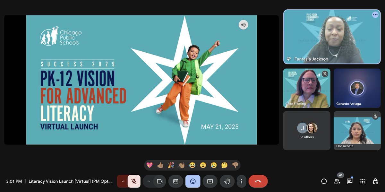Click the Present now share screen icon

(x=210, y=181)
